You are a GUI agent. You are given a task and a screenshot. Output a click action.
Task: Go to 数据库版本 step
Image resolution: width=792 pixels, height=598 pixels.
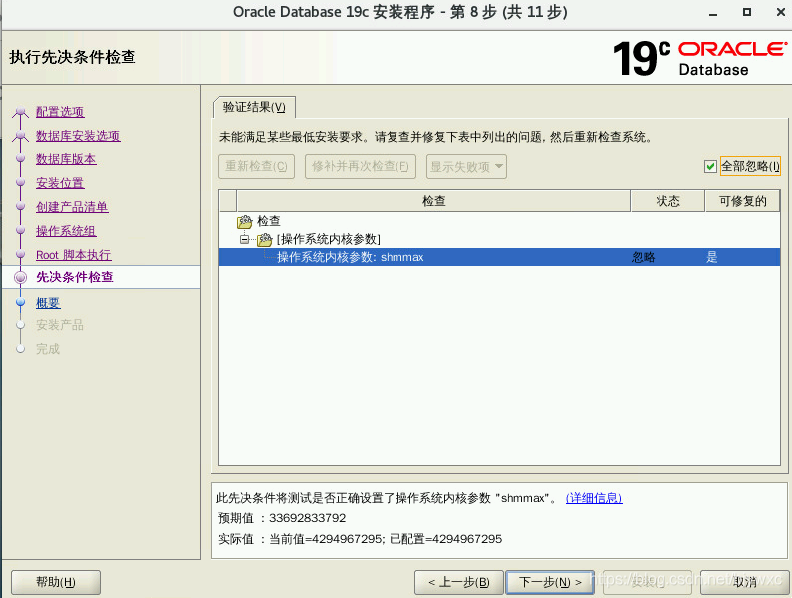pyautogui.click(x=66, y=159)
